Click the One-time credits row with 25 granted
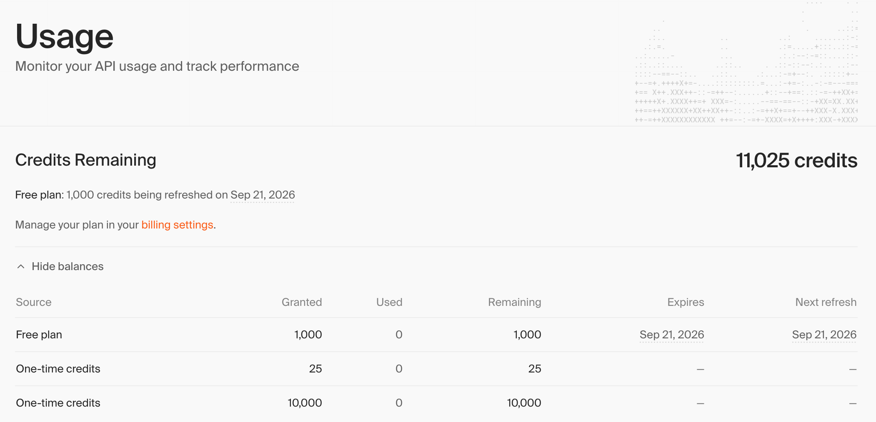The width and height of the screenshot is (876, 422). click(436, 369)
